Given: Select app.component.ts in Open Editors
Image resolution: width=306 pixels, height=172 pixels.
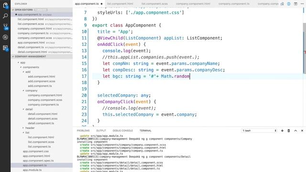Looking at the screenshot, I should pyautogui.click(x=42, y=15).
